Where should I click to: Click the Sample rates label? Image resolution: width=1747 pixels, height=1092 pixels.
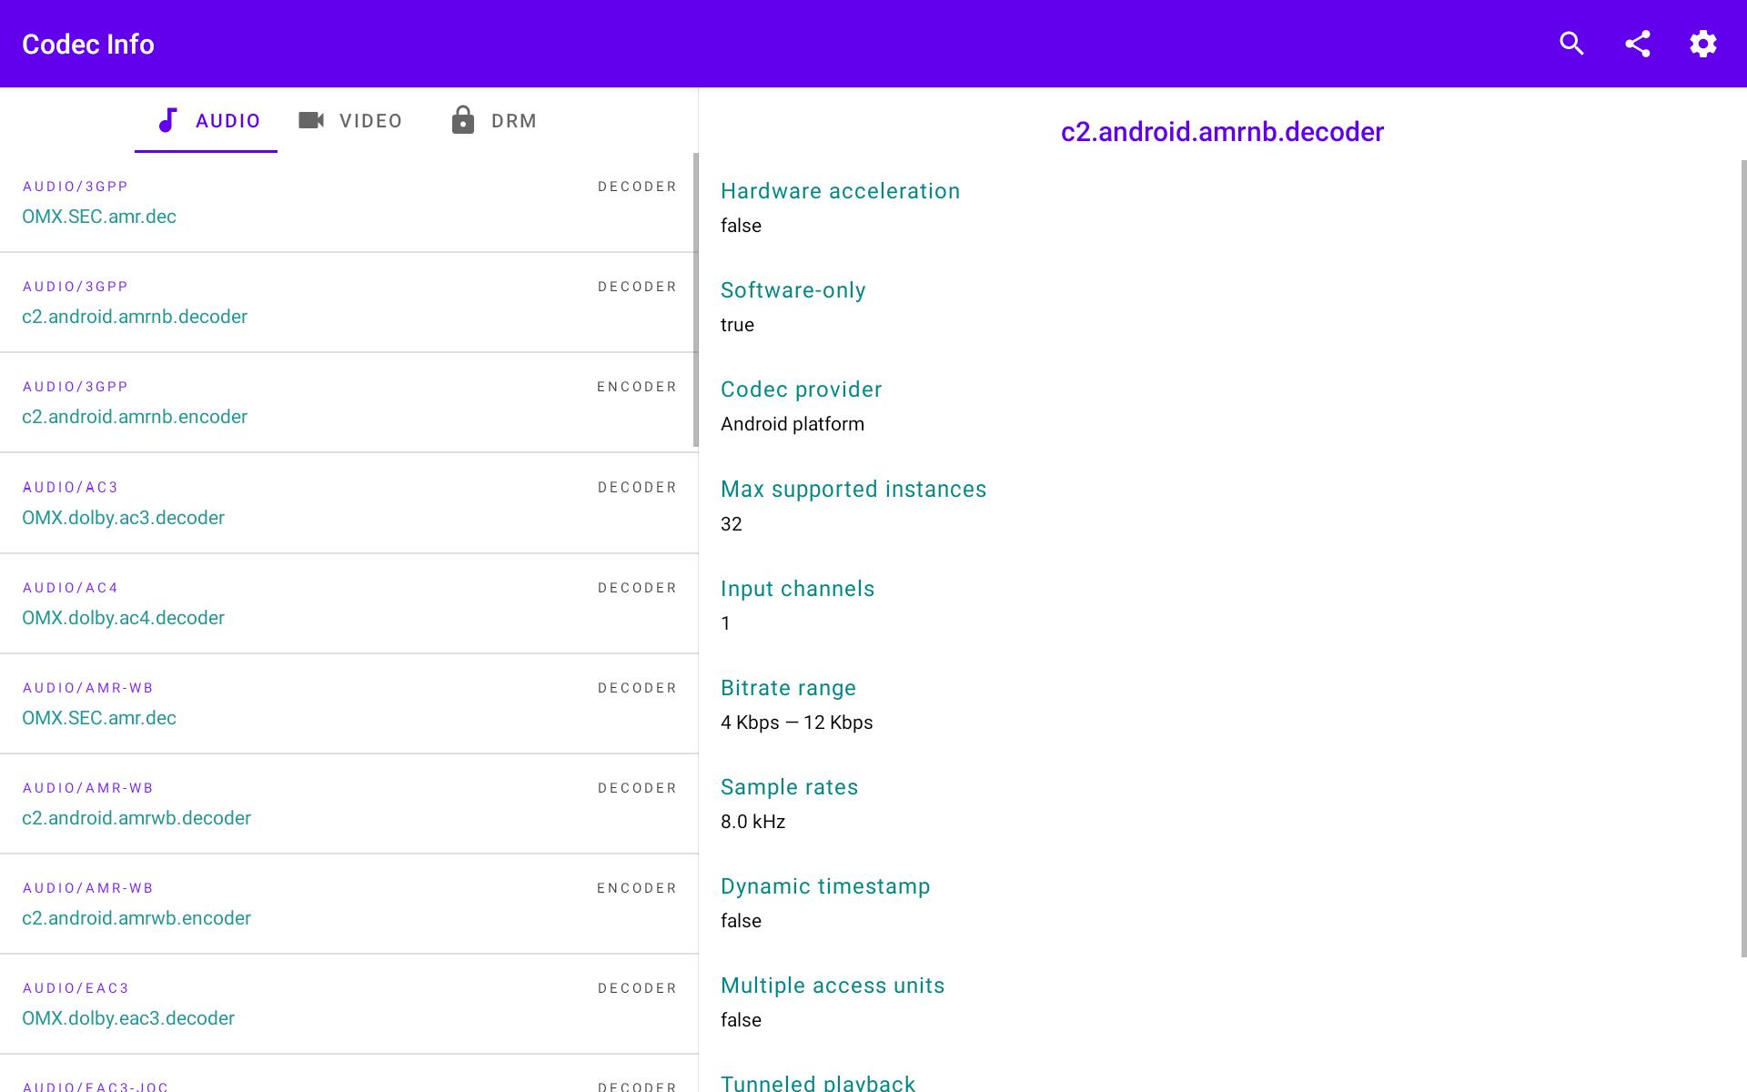click(789, 787)
